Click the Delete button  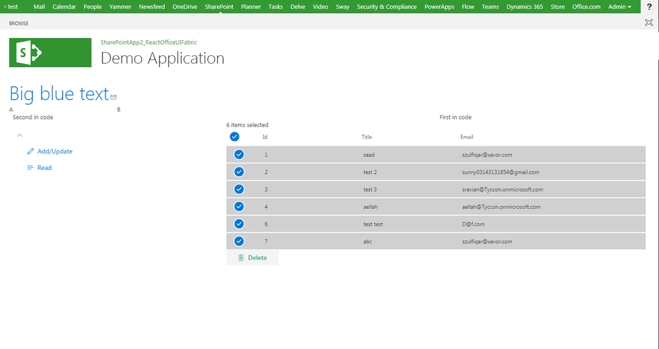pos(252,257)
